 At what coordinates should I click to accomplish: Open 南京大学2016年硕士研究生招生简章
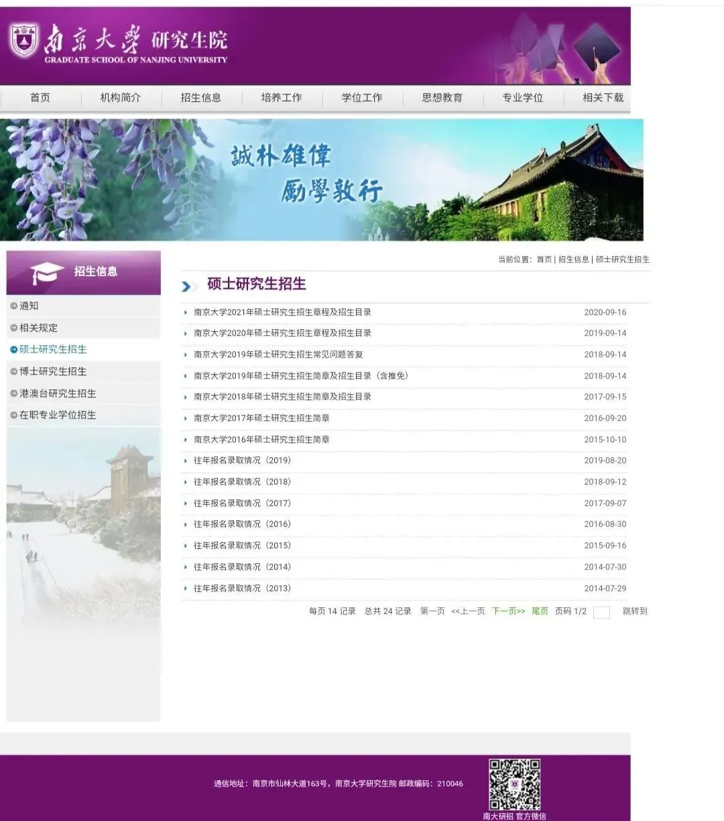(x=261, y=440)
